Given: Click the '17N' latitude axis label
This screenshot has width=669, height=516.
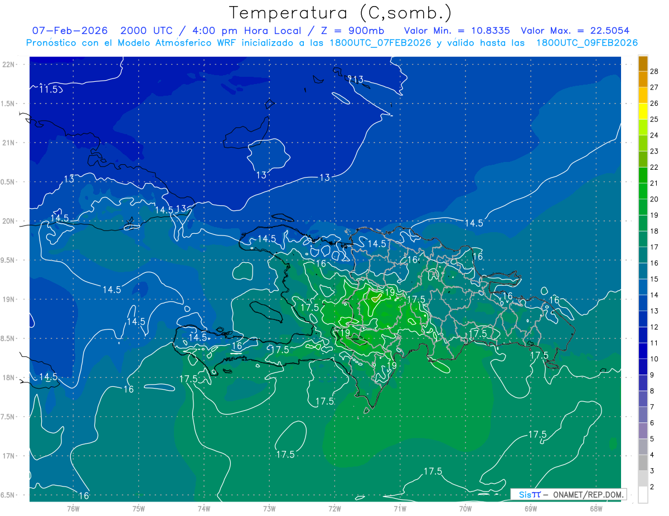Looking at the screenshot, I should [x=9, y=456].
